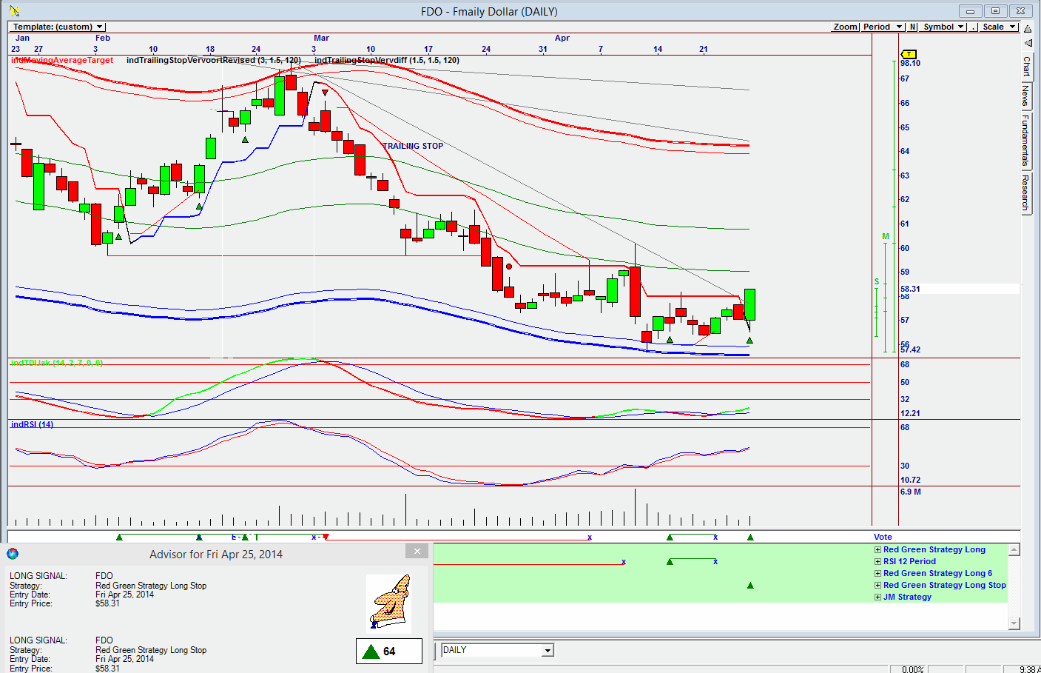1041x673 pixels.
Task: Click the TRAILING STOP chart annotation
Action: [x=413, y=146]
